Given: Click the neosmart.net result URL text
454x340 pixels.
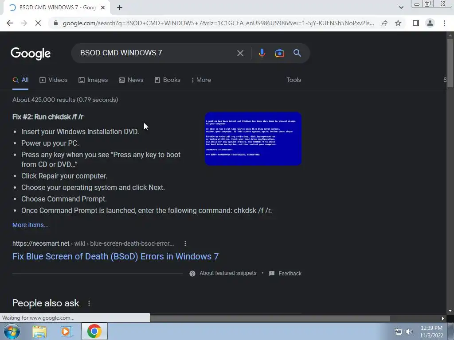Looking at the screenshot, I should (x=93, y=244).
